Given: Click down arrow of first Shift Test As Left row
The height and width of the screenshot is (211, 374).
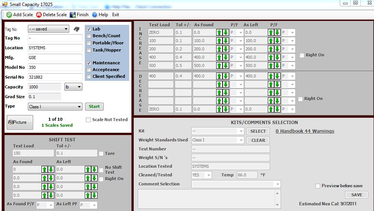Looking at the screenshot, I should tap(94, 169).
